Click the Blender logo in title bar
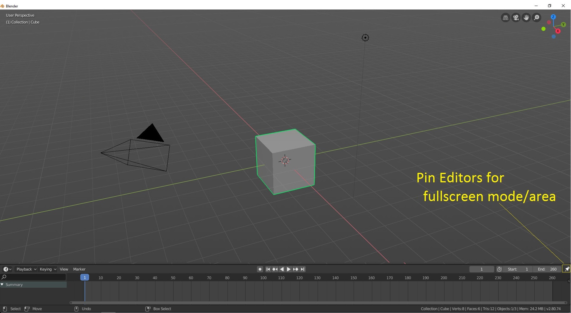 (2, 6)
